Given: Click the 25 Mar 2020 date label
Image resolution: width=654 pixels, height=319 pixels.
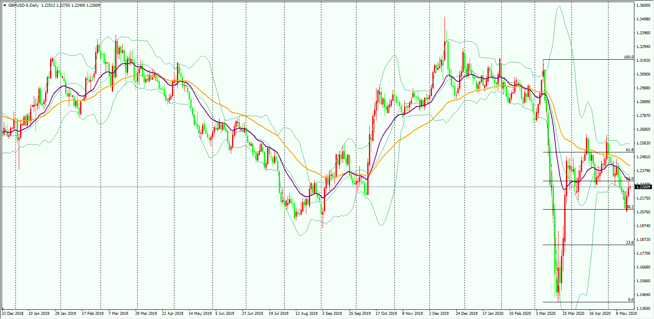Looking at the screenshot, I should [573, 313].
